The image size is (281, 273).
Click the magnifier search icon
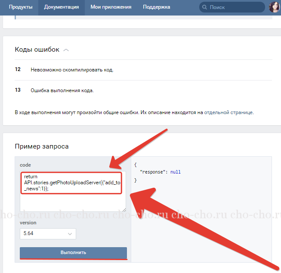click(x=204, y=7)
